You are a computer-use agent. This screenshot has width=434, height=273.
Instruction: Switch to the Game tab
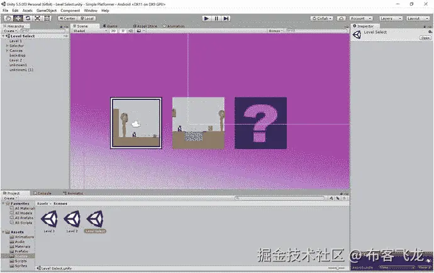(111, 26)
